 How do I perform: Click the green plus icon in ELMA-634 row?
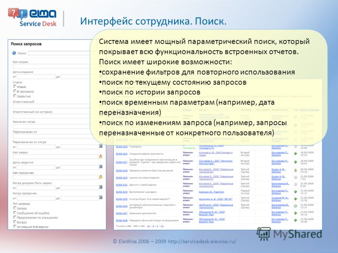pyautogui.click(x=295, y=192)
